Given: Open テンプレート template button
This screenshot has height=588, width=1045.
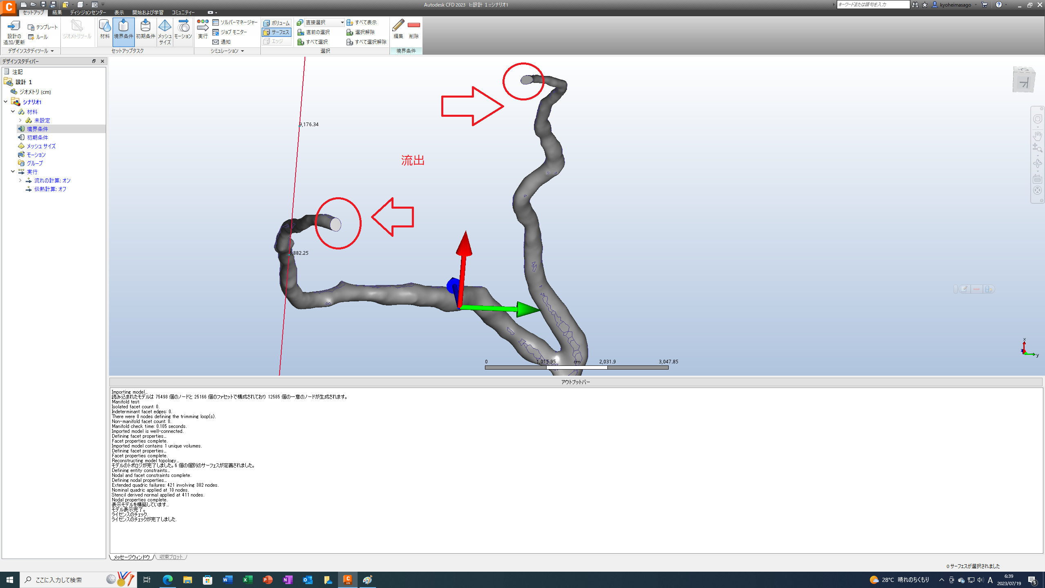Looking at the screenshot, I should pyautogui.click(x=43, y=27).
